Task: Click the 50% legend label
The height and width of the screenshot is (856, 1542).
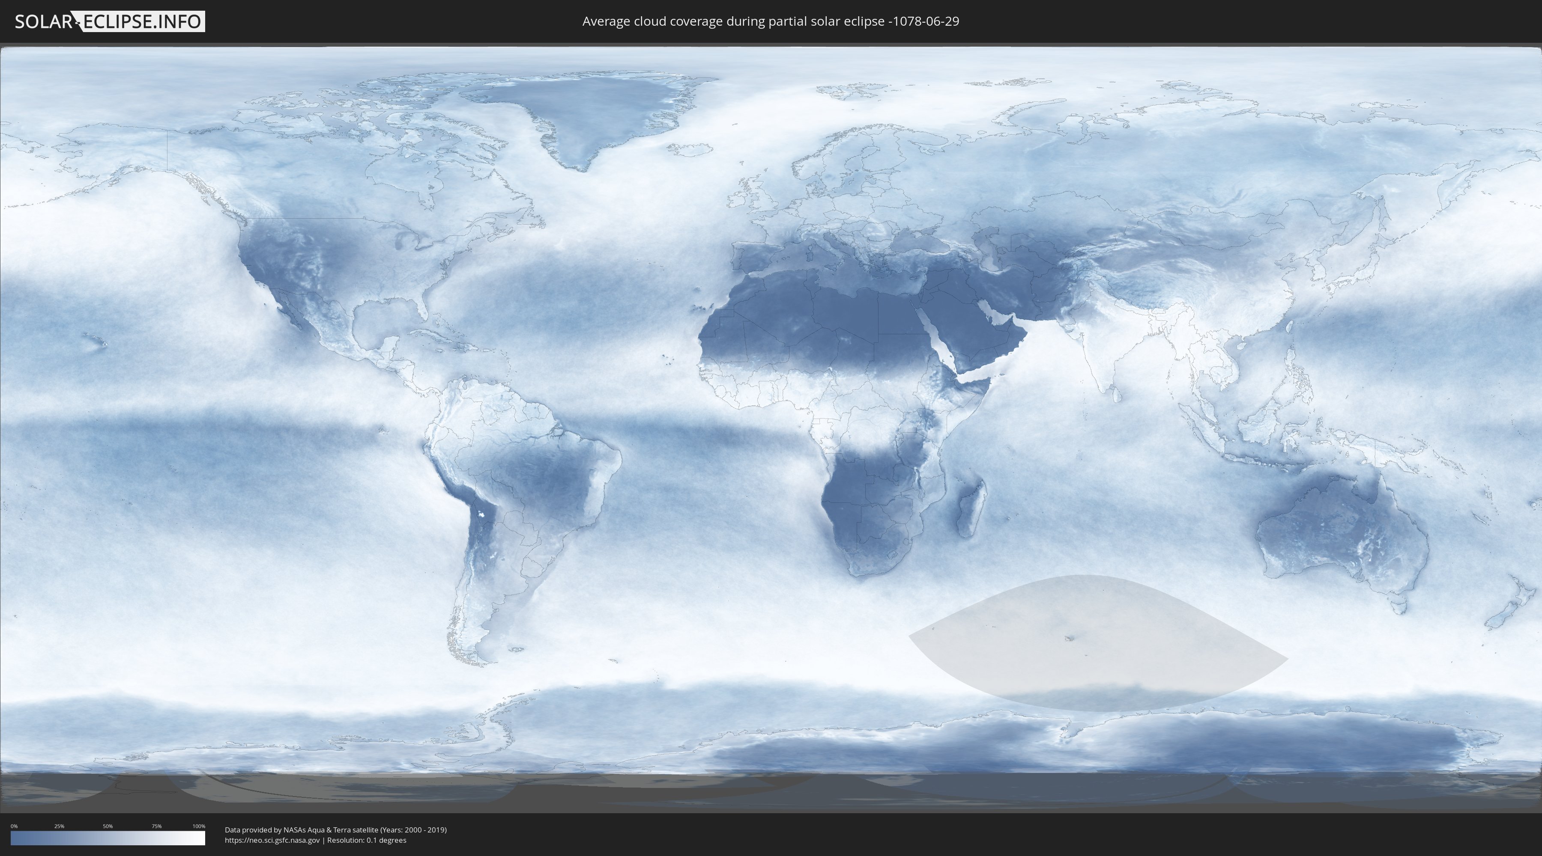Action: (108, 826)
